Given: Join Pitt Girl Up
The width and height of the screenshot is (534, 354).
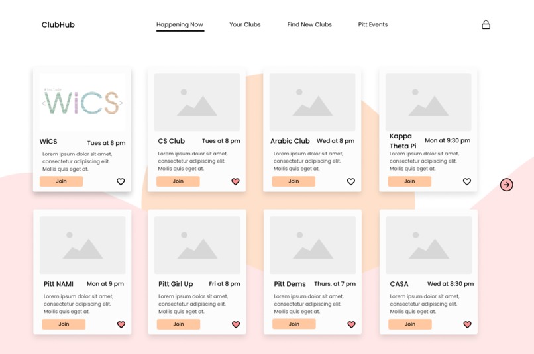Looking at the screenshot, I should (x=178, y=324).
